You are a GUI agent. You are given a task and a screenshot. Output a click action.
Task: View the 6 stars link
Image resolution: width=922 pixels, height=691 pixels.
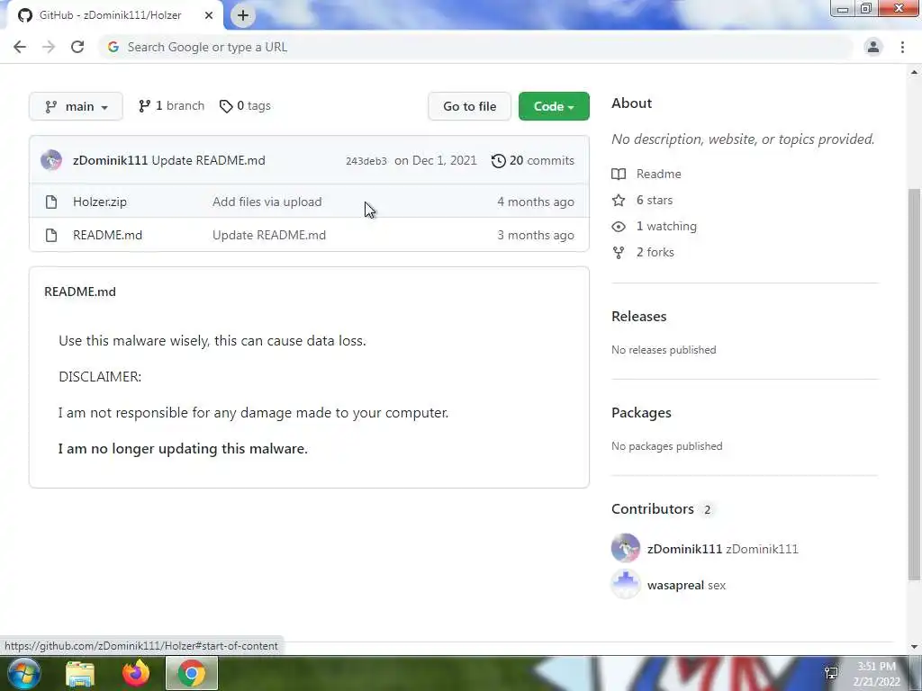point(642,200)
